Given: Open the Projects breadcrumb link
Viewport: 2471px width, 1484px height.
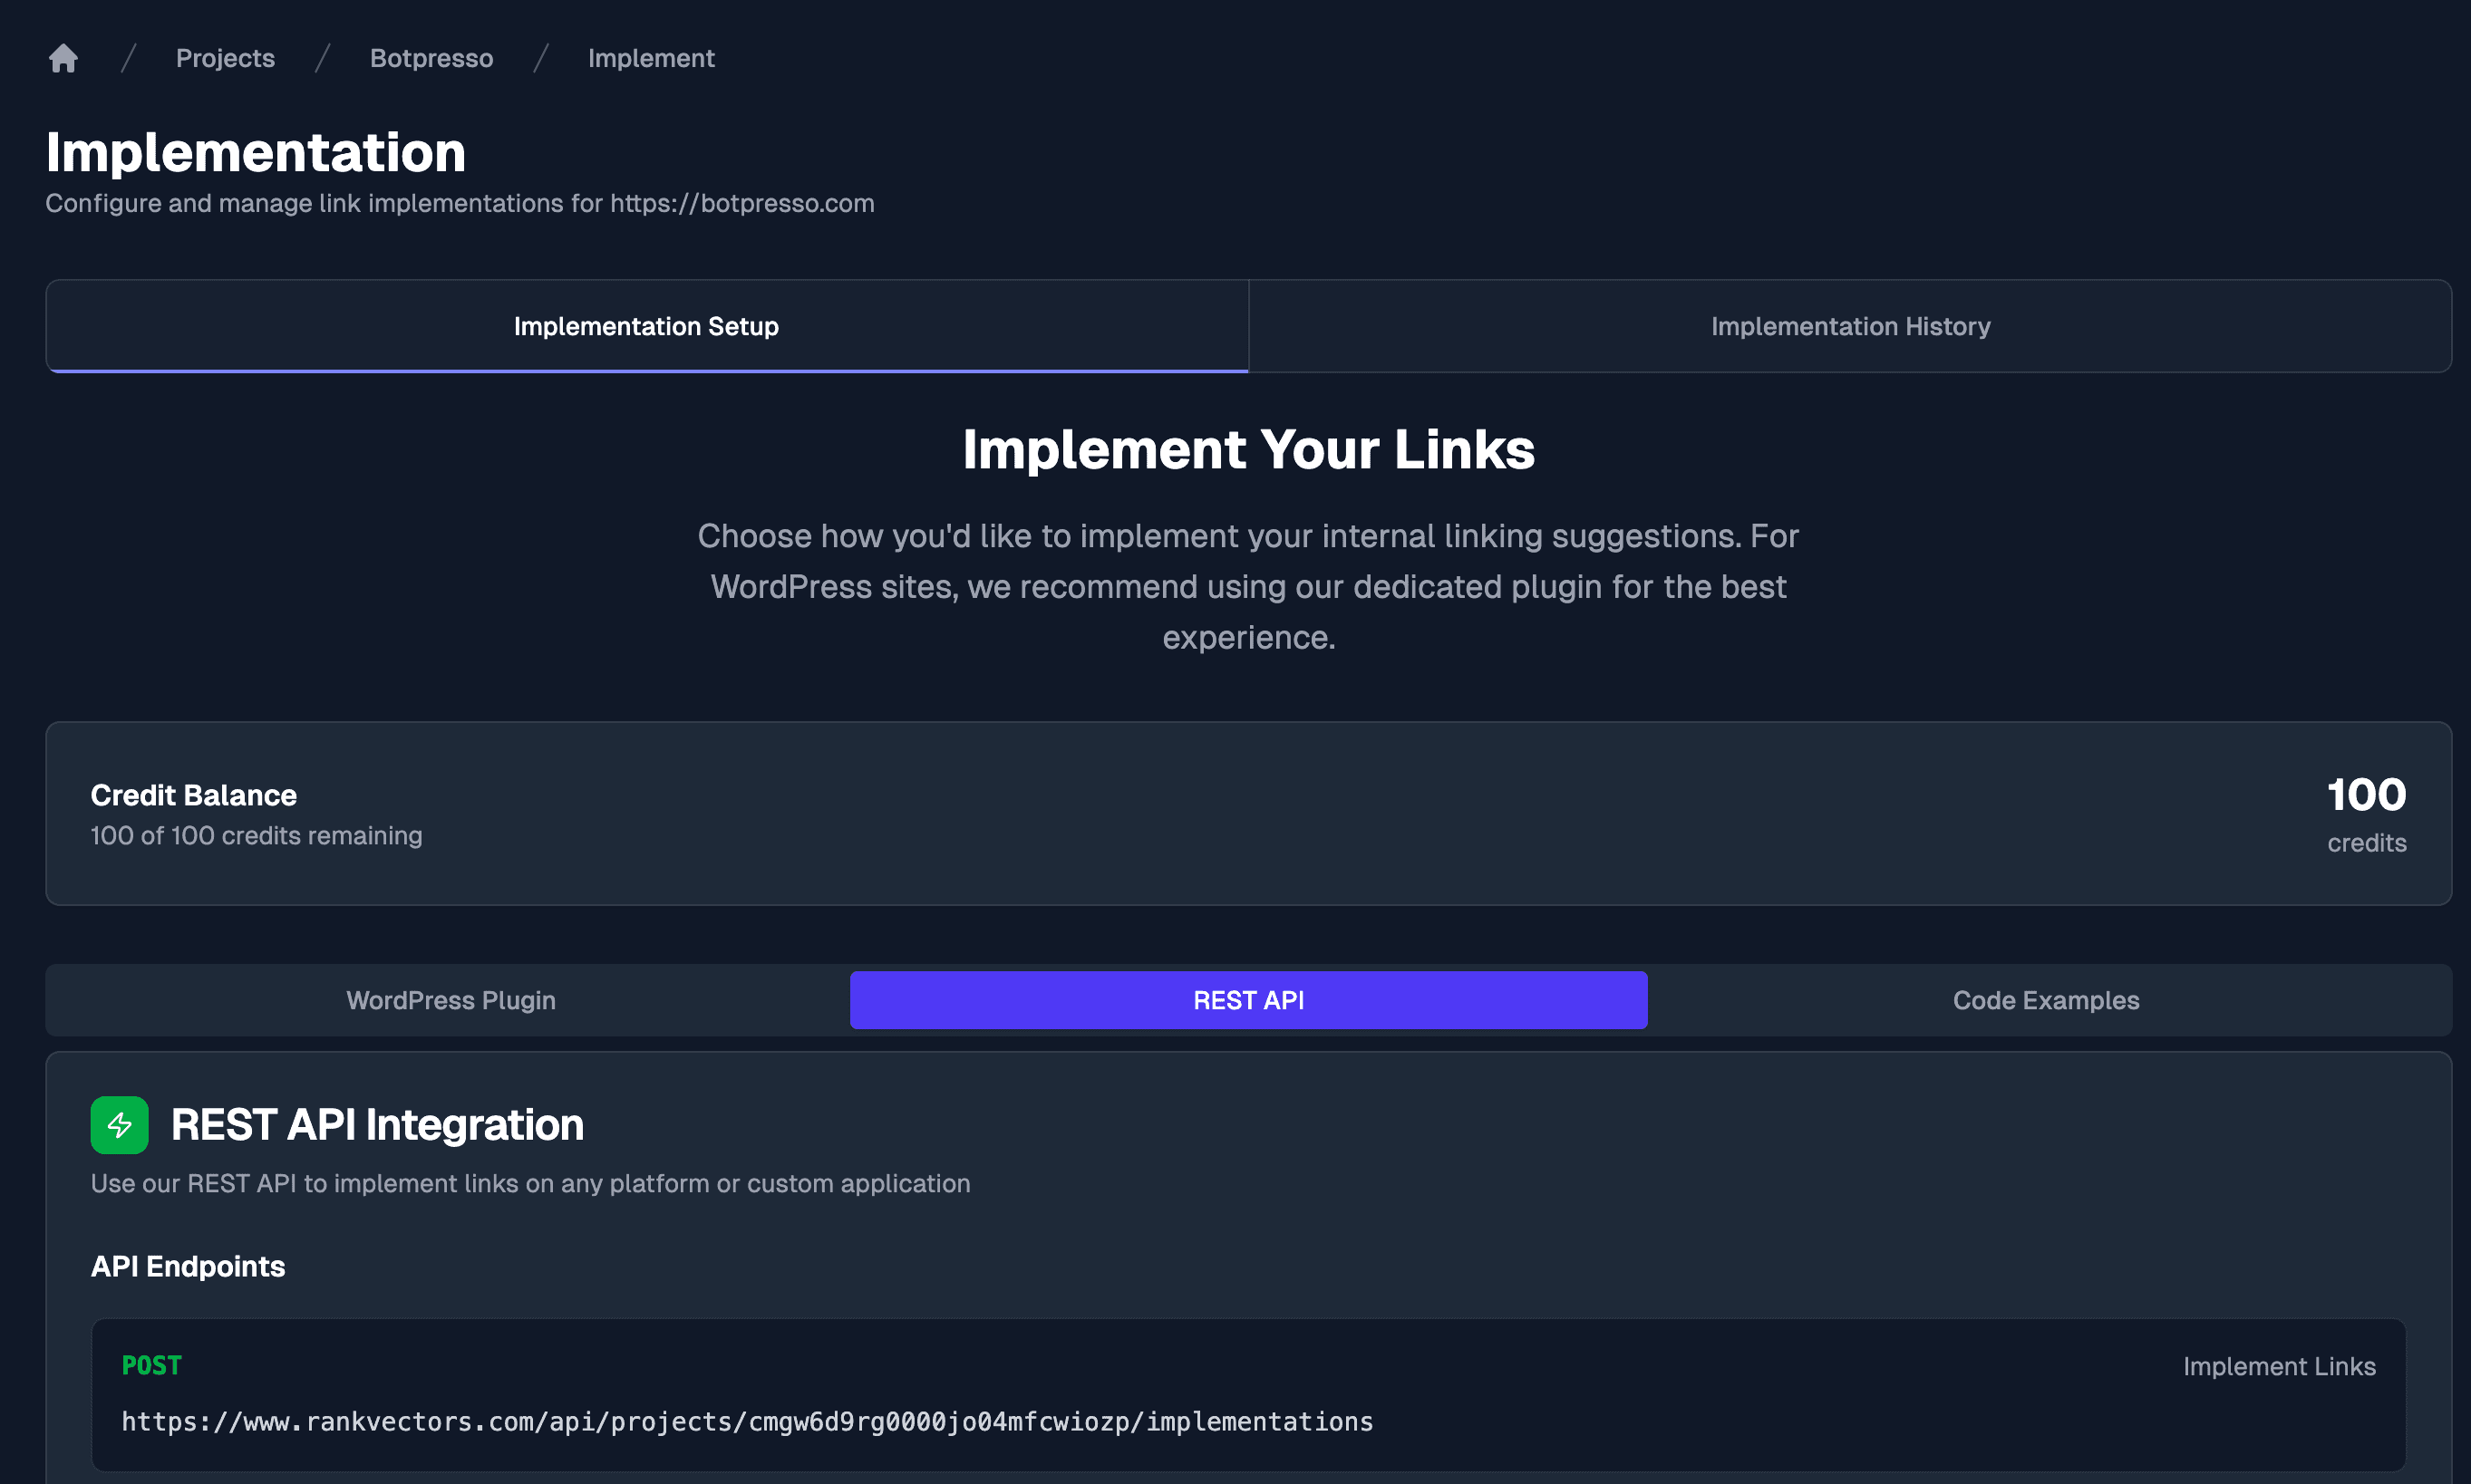Looking at the screenshot, I should (x=224, y=58).
